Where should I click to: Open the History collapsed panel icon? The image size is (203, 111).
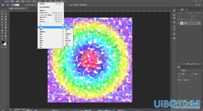[174, 11]
